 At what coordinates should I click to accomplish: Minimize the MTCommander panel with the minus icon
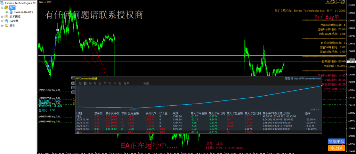(x=73, y=78)
